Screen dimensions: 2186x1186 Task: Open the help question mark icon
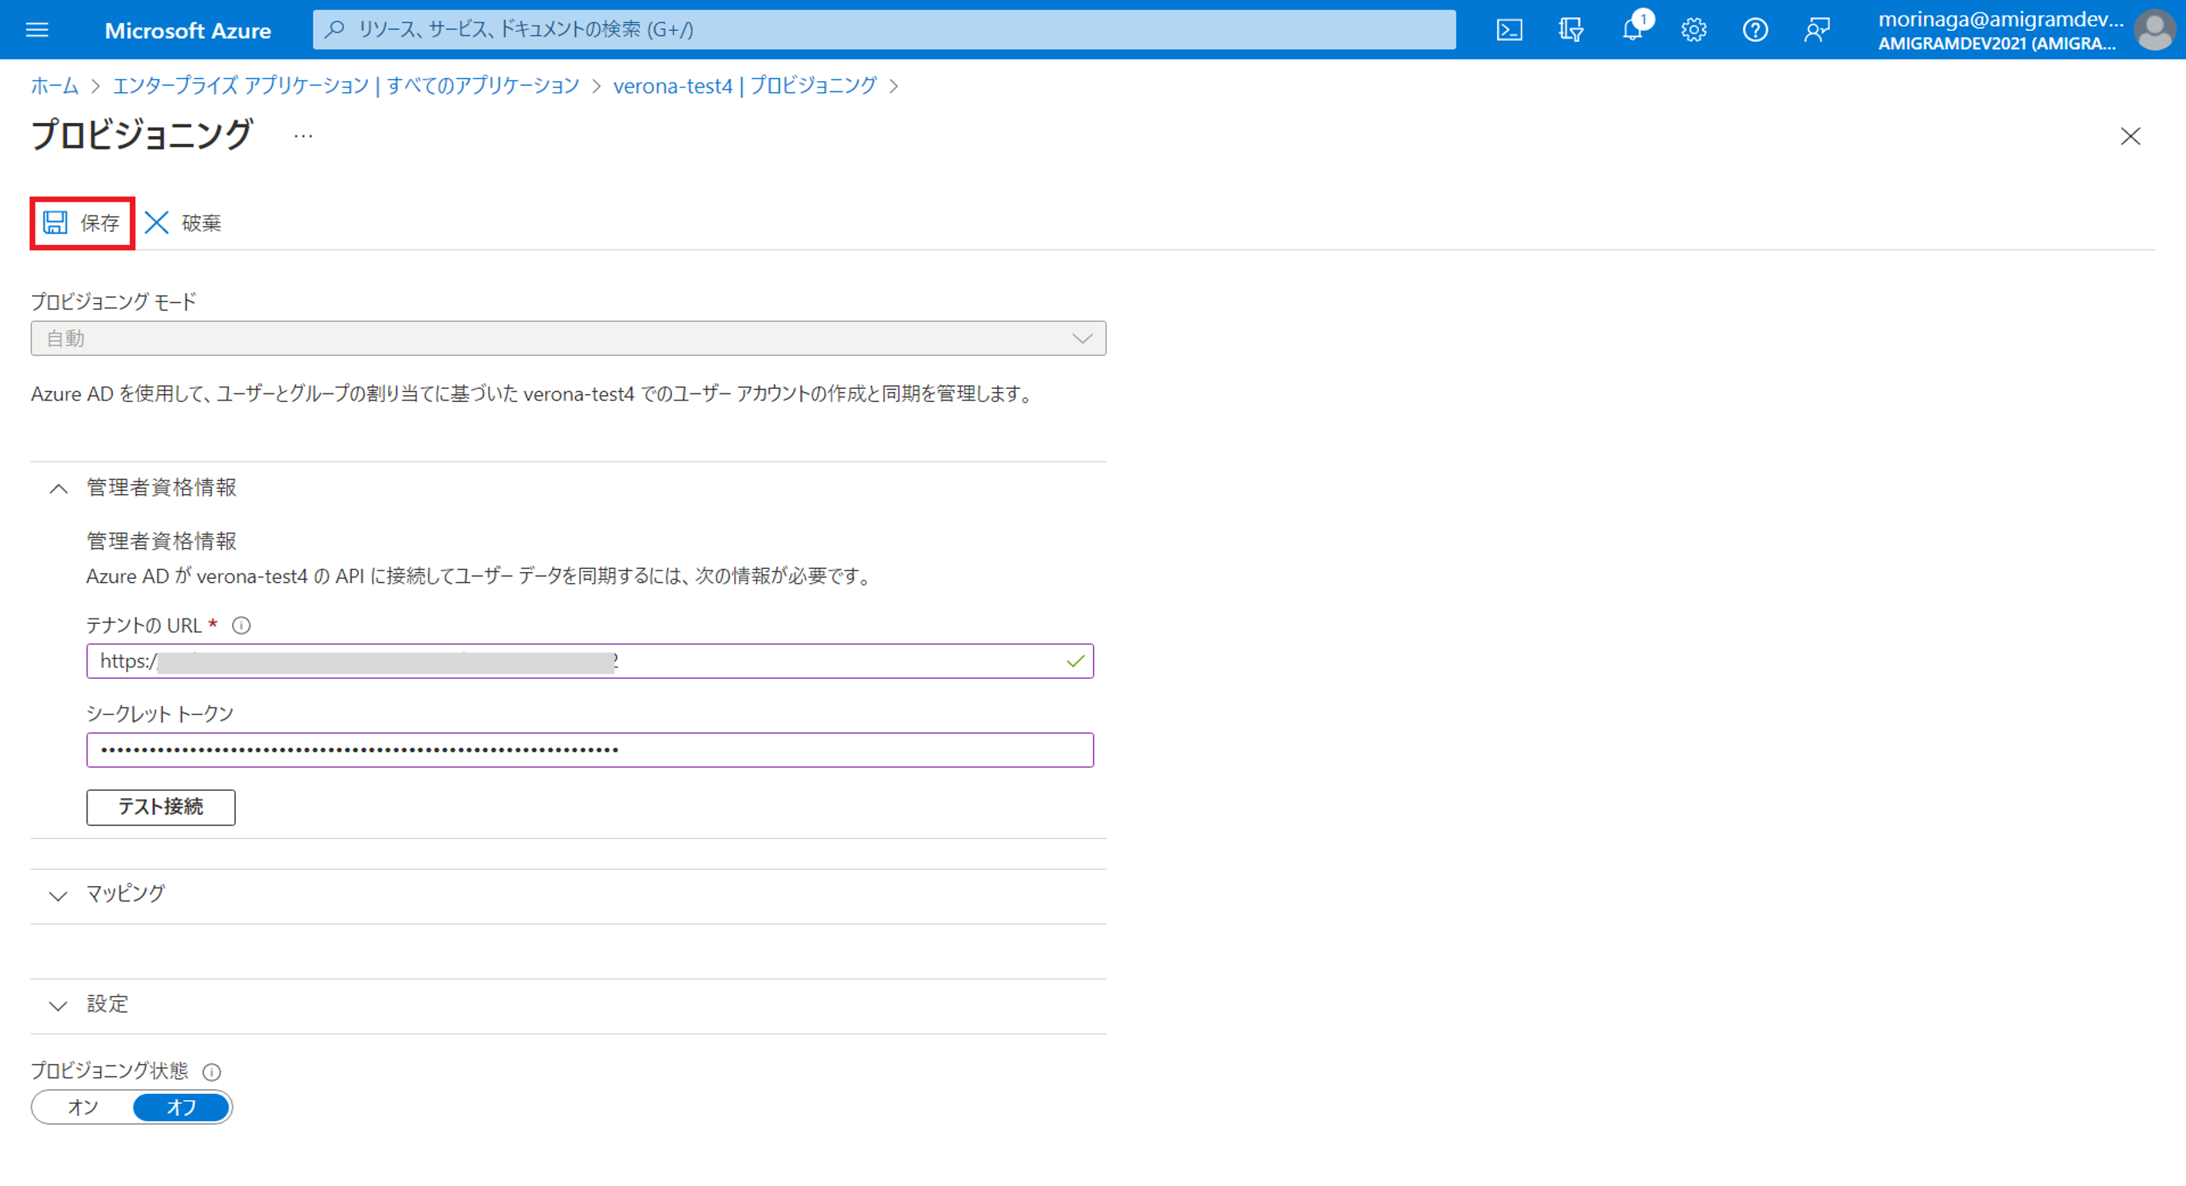pos(1755,29)
